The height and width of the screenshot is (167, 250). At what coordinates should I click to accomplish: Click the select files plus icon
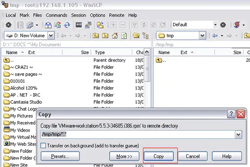click(x=113, y=25)
